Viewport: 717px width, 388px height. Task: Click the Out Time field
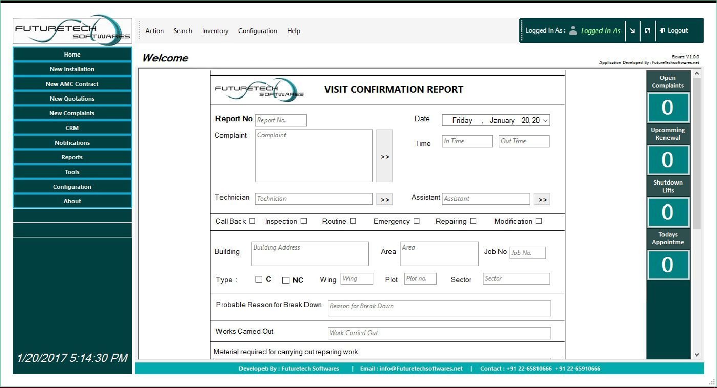click(x=524, y=141)
